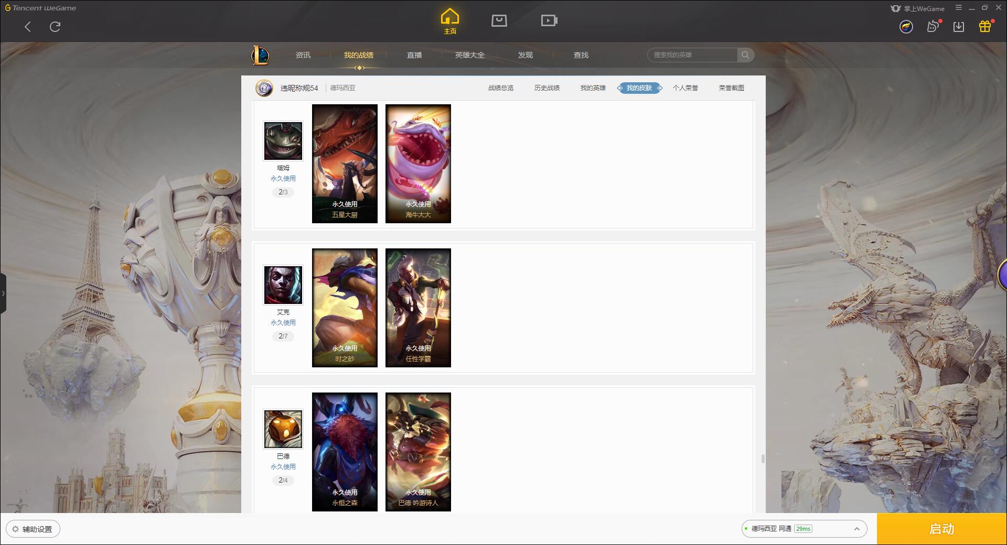1007x545 pixels.
Task: Click the summoner profile avatar icon
Action: [264, 88]
